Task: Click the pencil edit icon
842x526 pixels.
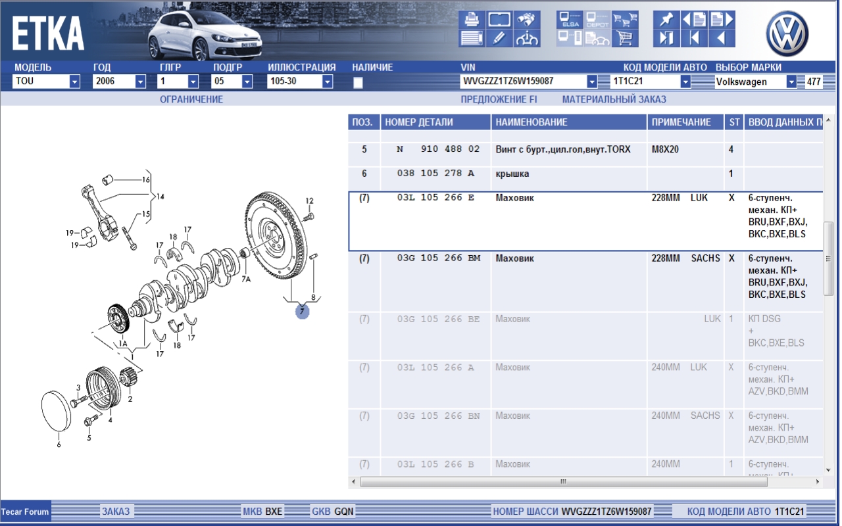Action: pyautogui.click(x=499, y=38)
